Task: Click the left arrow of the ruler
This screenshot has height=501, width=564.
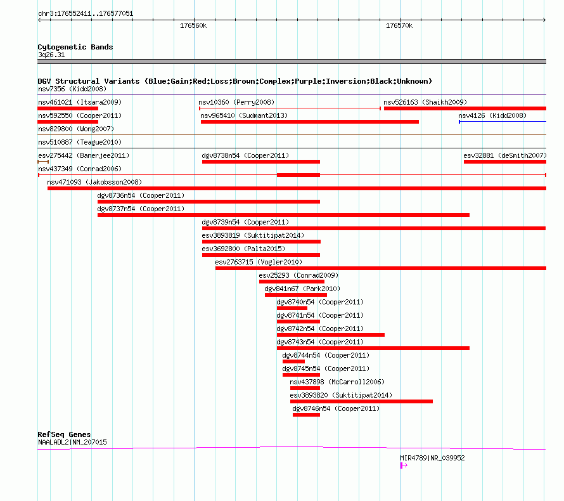Action: pyautogui.click(x=39, y=20)
